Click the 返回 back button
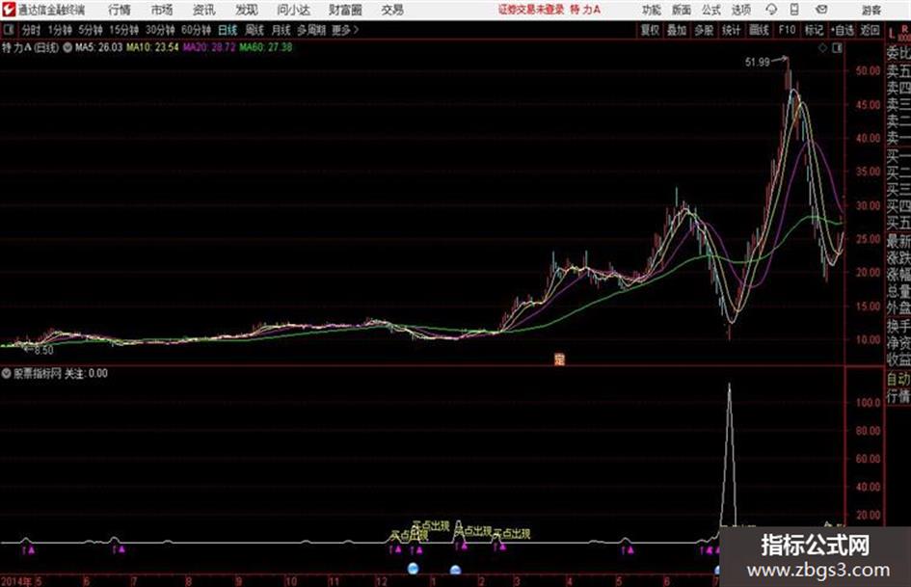Screen dimensions: 911x587 click(870, 30)
